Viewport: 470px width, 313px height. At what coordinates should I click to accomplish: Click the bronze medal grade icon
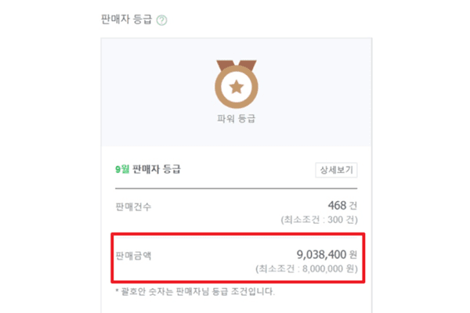236,84
